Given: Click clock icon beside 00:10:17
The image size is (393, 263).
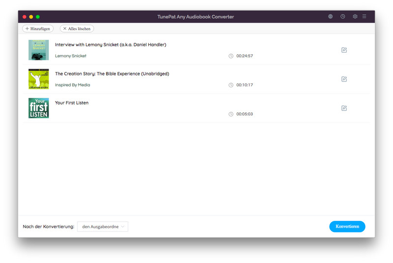Looking at the screenshot, I should pyautogui.click(x=231, y=85).
